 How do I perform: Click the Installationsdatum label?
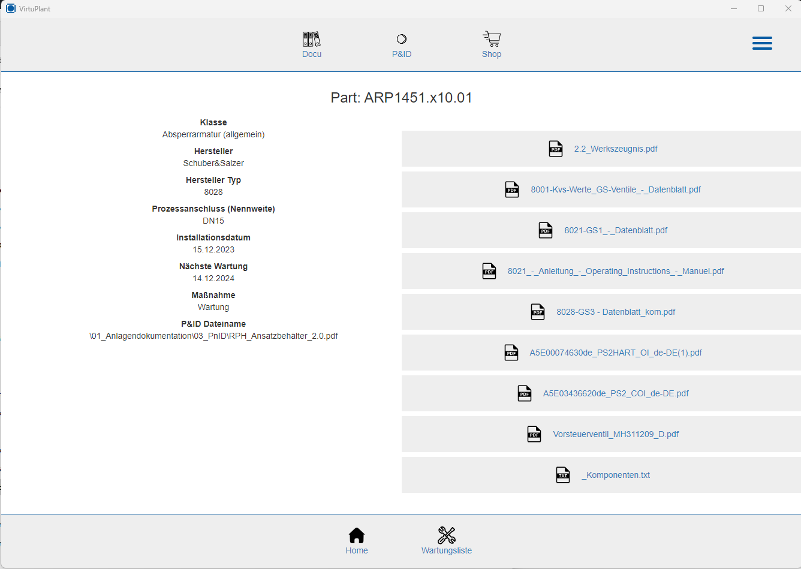(213, 237)
